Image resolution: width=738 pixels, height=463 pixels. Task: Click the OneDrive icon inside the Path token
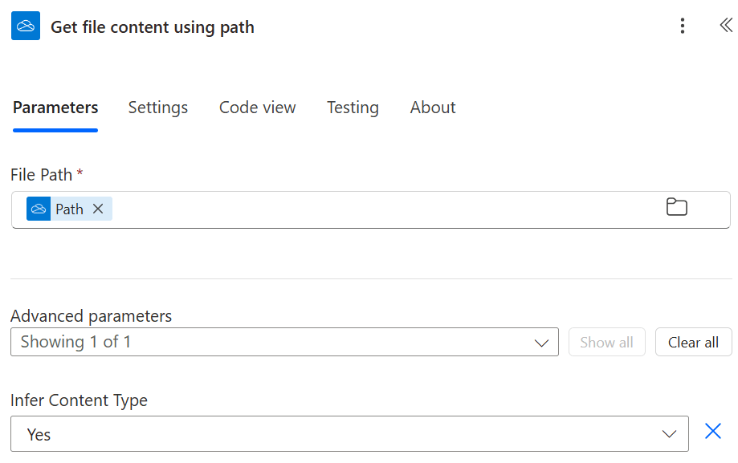tap(39, 209)
